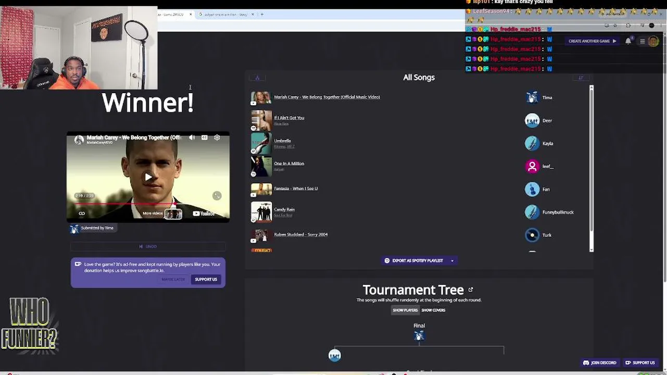Click One In A Million cover art
Viewport: 667px width, 375px height.
[261, 166]
